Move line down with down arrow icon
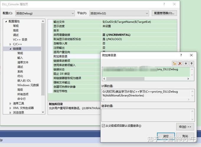201x147 pixels. tap(186, 63)
